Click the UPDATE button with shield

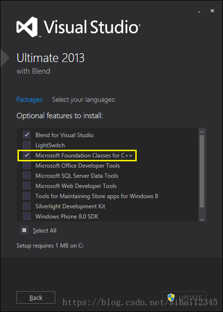(184, 297)
